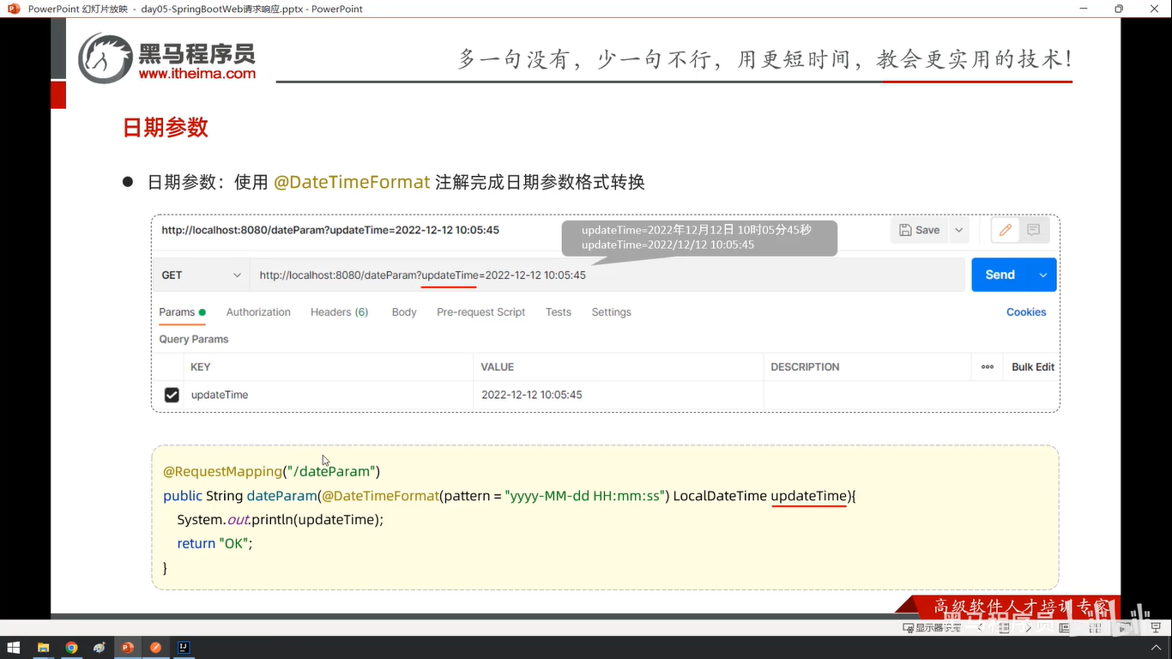Open the Body tab
This screenshot has height=659, width=1172.
click(x=404, y=312)
